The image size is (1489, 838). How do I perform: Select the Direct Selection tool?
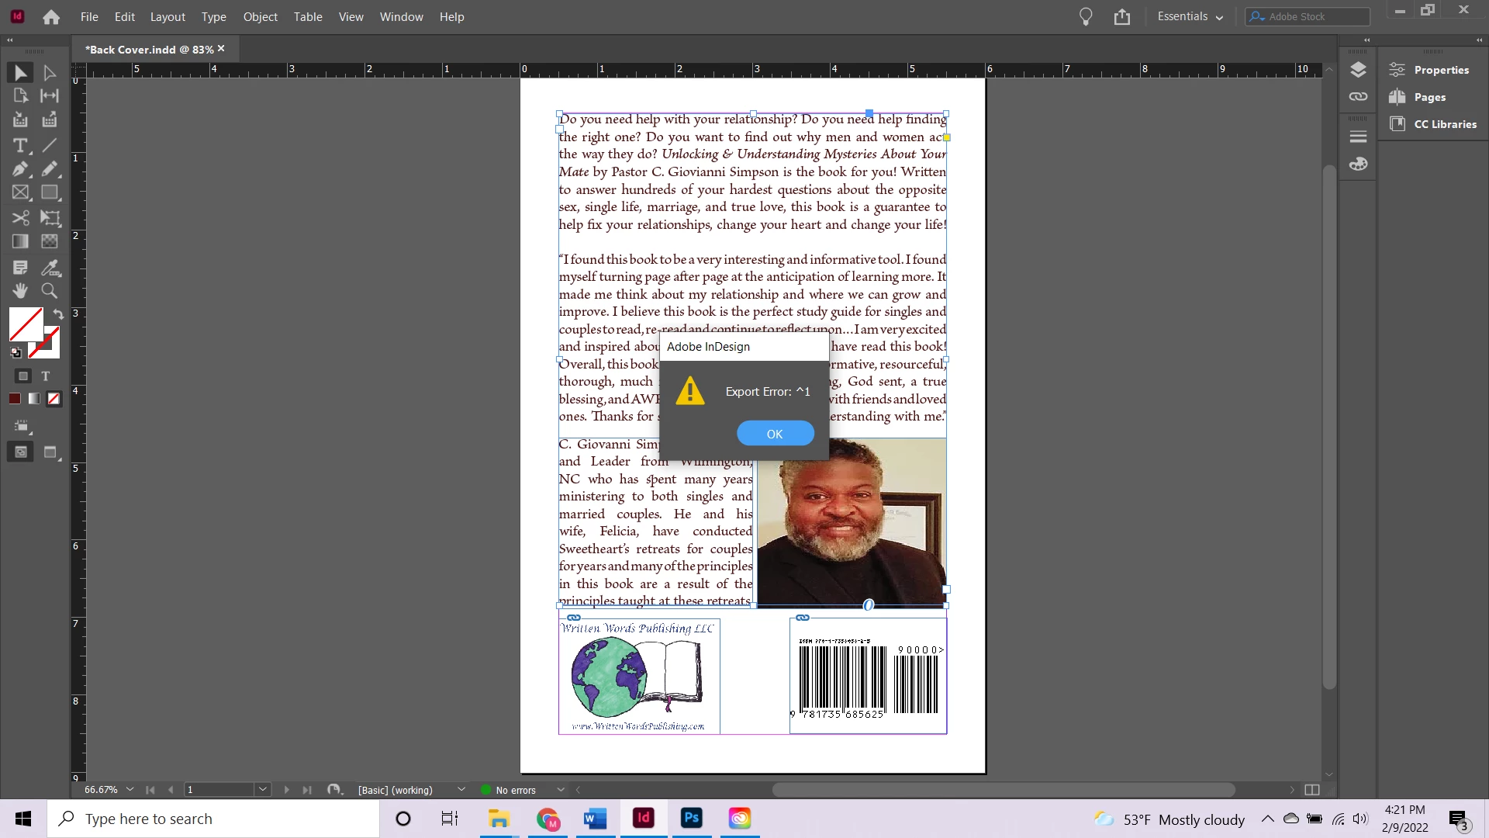(x=50, y=73)
